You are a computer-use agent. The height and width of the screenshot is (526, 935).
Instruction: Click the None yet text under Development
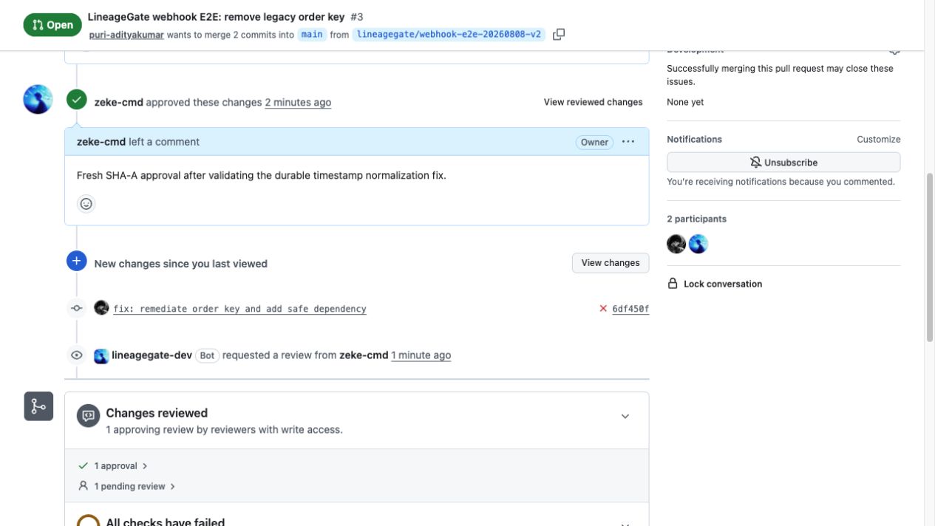point(685,102)
